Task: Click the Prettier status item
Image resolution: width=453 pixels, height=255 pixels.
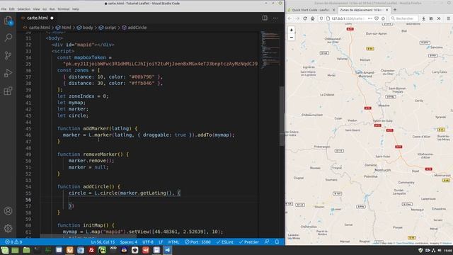Action: pyautogui.click(x=248, y=242)
